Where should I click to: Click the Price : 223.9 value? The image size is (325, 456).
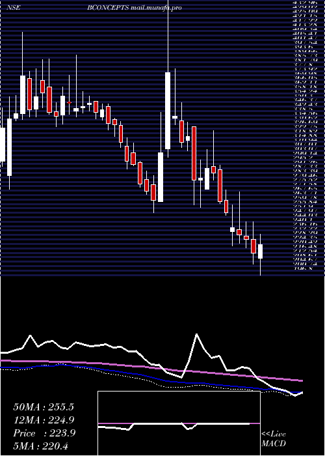point(44,433)
